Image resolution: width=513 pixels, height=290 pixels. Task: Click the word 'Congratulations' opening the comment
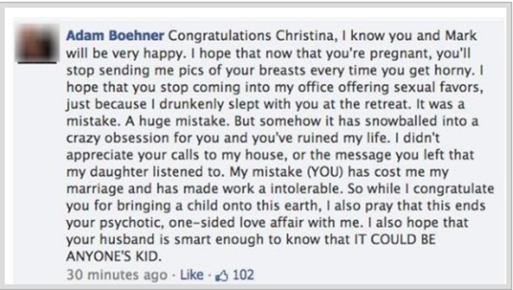pos(220,36)
